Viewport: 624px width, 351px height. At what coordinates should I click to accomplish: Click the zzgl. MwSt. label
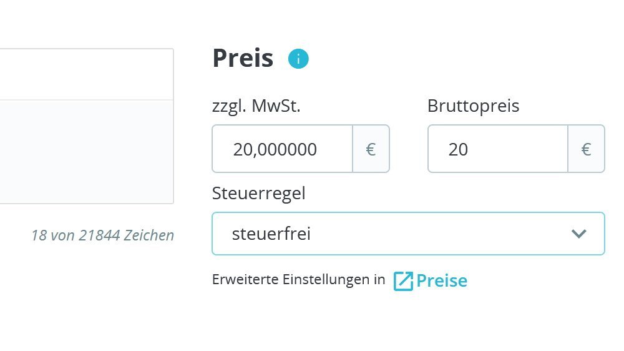click(256, 106)
